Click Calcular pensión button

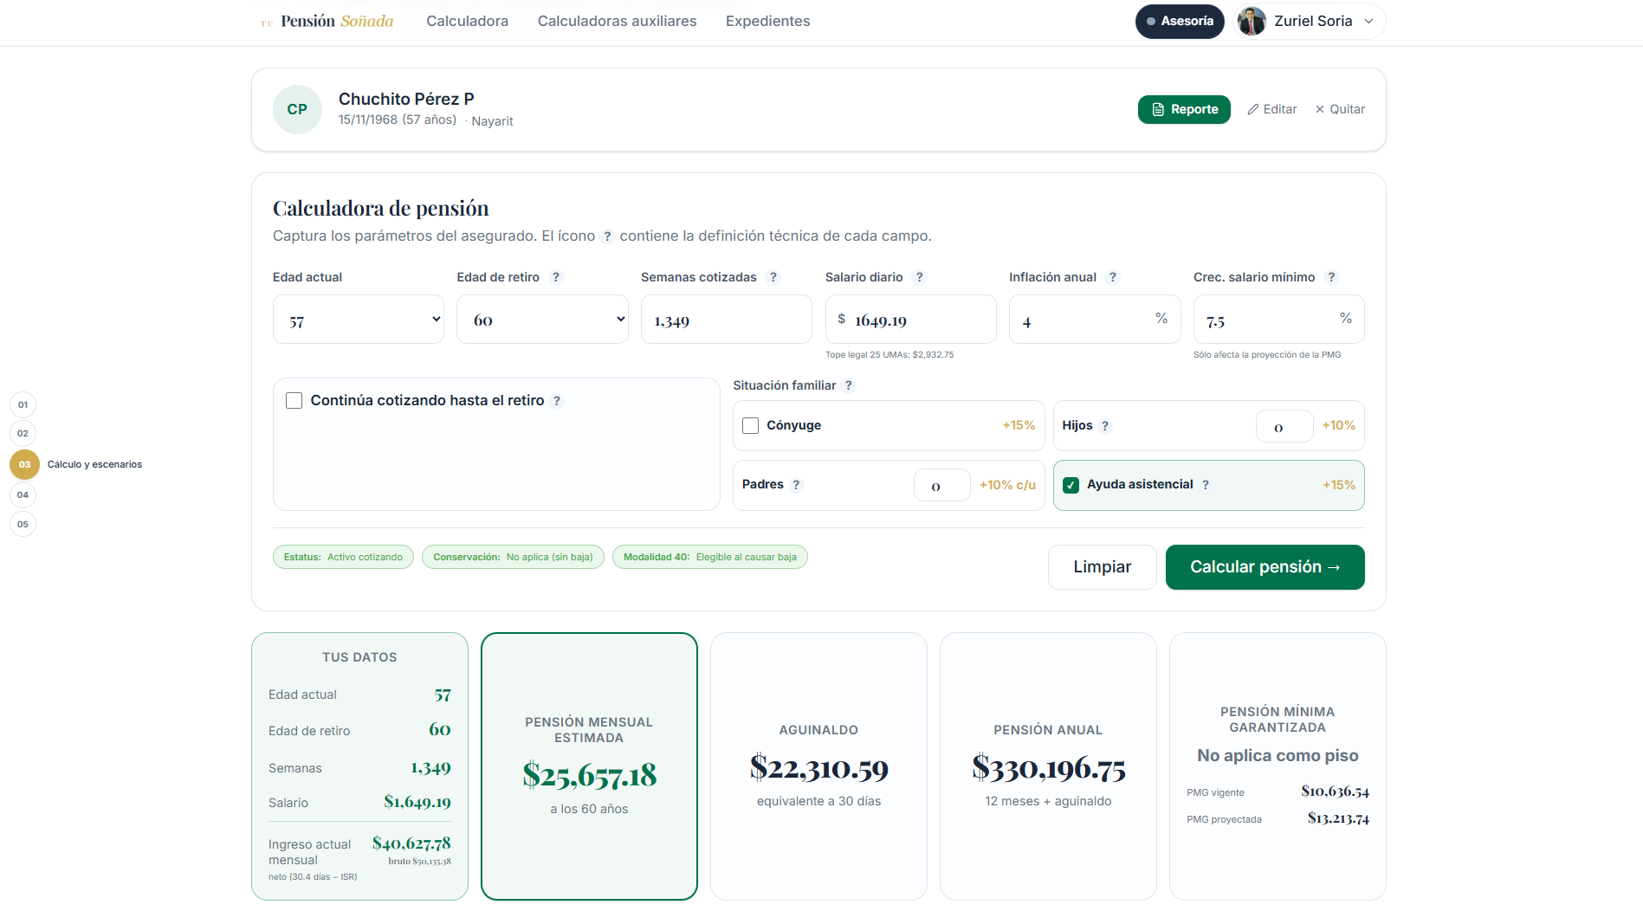pyautogui.click(x=1265, y=567)
